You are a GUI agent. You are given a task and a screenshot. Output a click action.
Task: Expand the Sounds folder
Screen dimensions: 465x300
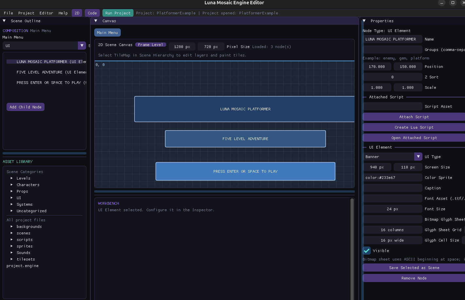point(12,253)
